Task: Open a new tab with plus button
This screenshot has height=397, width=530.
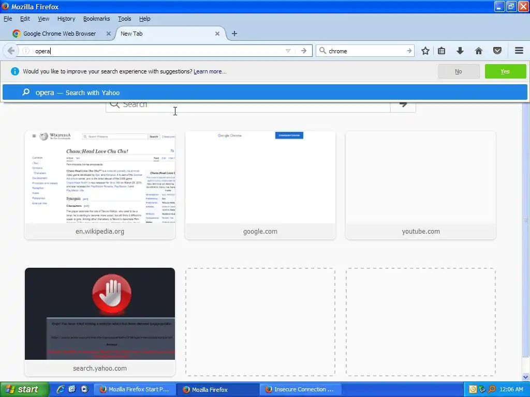Action: pyautogui.click(x=234, y=34)
